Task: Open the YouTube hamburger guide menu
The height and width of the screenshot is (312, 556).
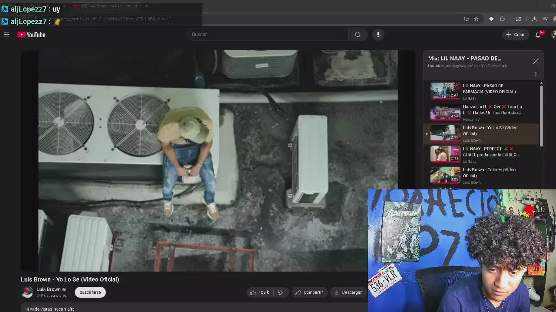Action: click(7, 35)
